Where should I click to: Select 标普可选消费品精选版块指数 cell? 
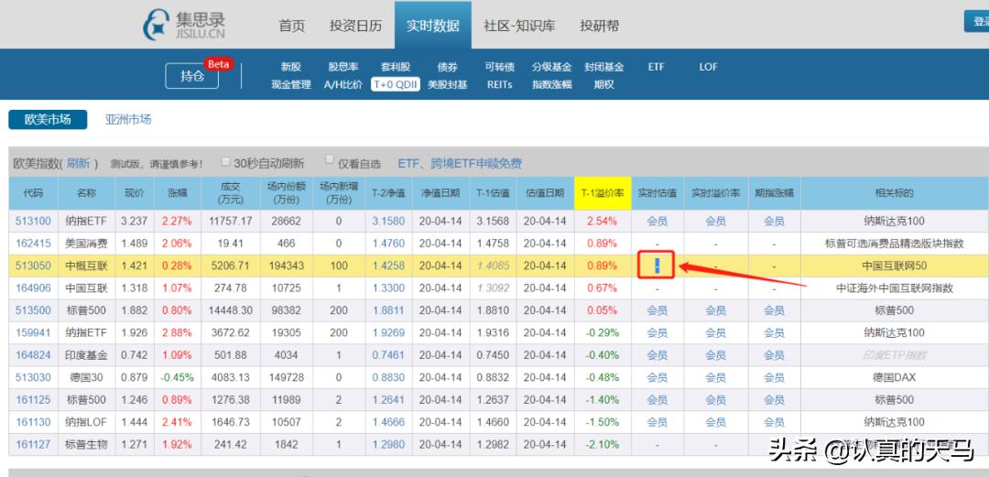pos(895,243)
